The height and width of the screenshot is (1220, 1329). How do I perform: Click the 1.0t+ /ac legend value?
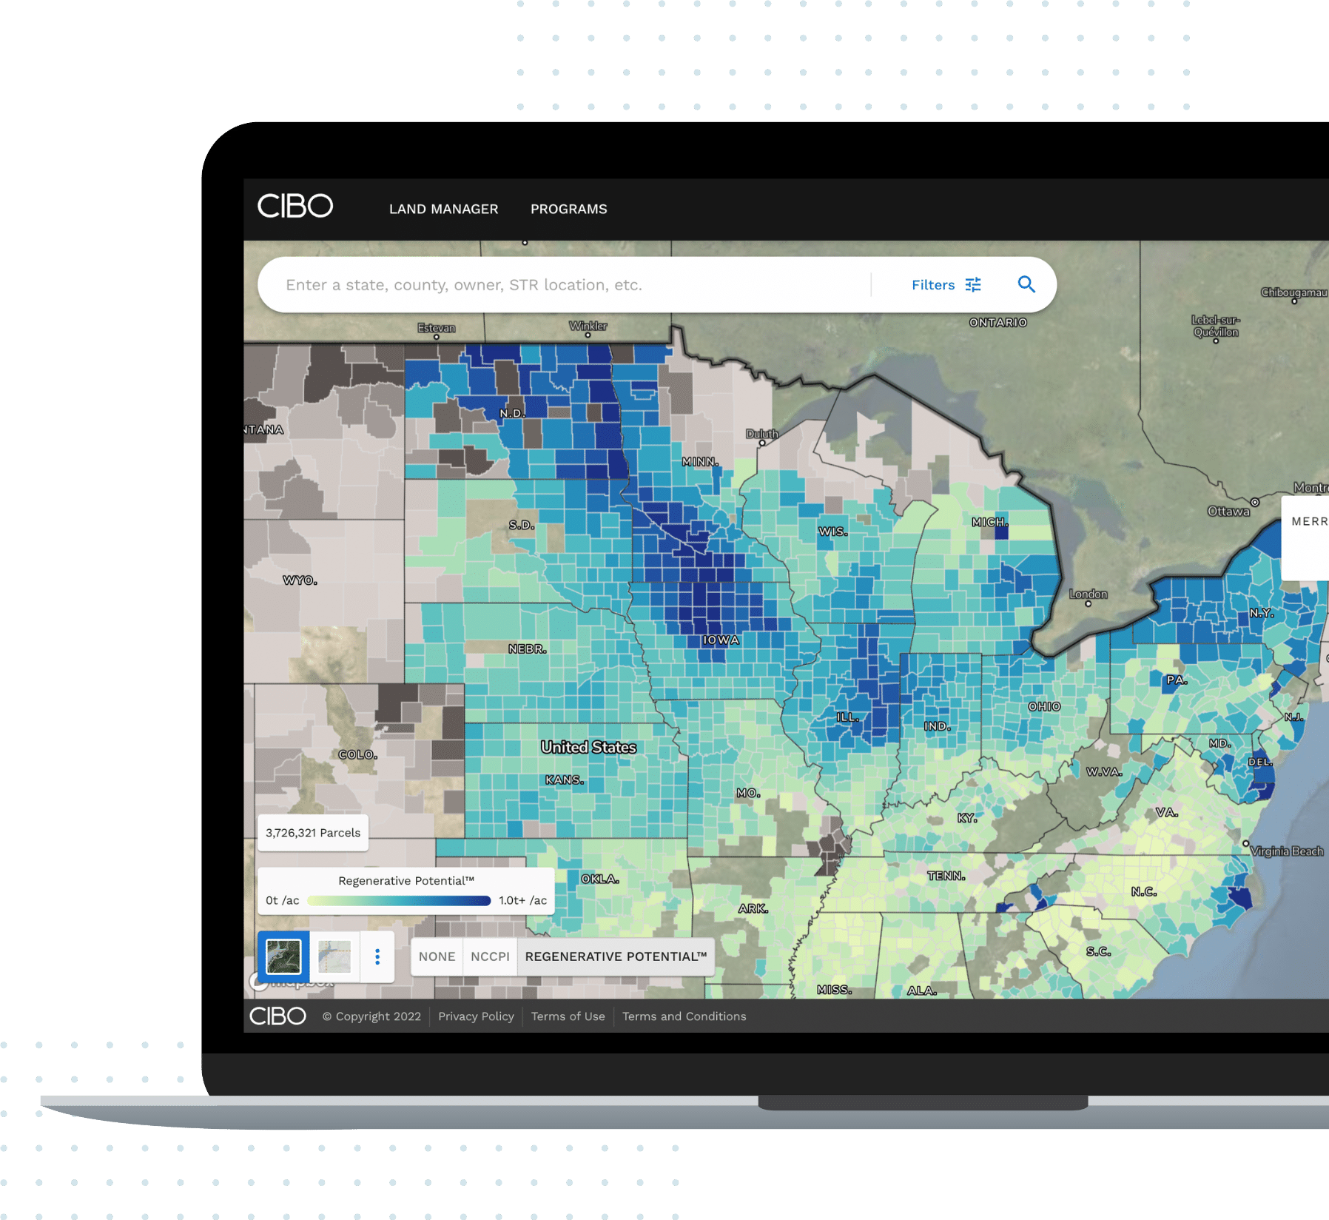tap(523, 901)
